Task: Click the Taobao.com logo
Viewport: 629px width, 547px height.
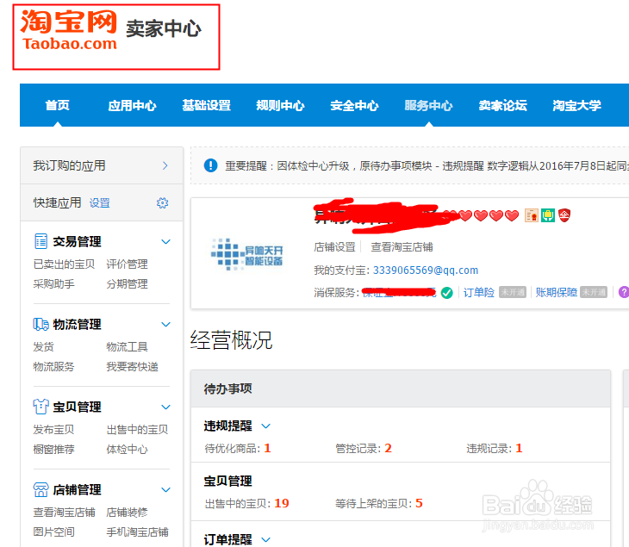Action: (x=69, y=30)
